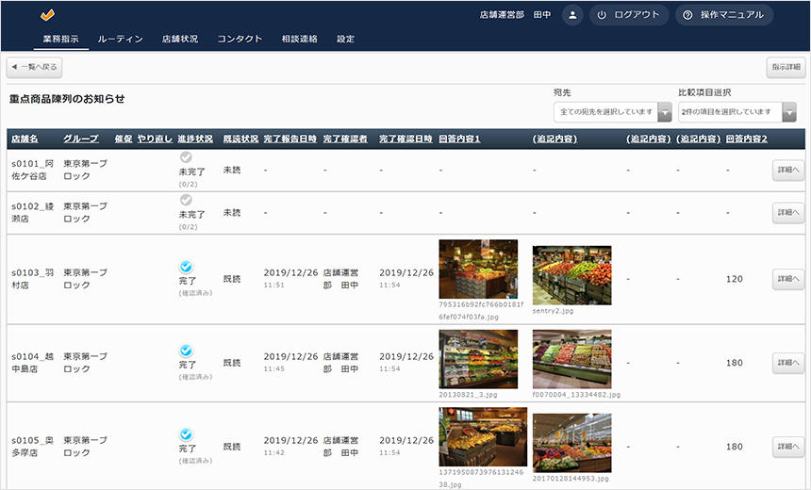Open the 店舗状況 tab
The width and height of the screenshot is (811, 490).
[180, 39]
